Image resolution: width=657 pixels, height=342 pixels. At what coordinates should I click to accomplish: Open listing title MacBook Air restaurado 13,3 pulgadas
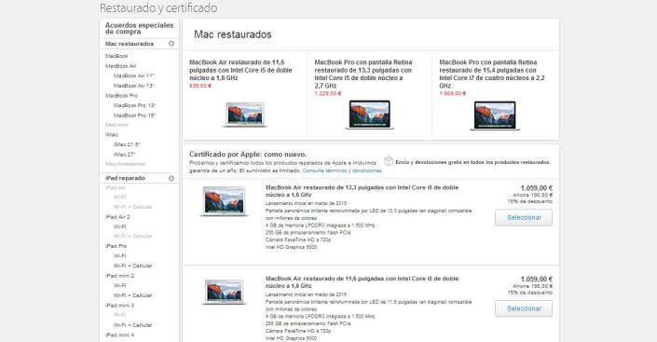(x=362, y=191)
